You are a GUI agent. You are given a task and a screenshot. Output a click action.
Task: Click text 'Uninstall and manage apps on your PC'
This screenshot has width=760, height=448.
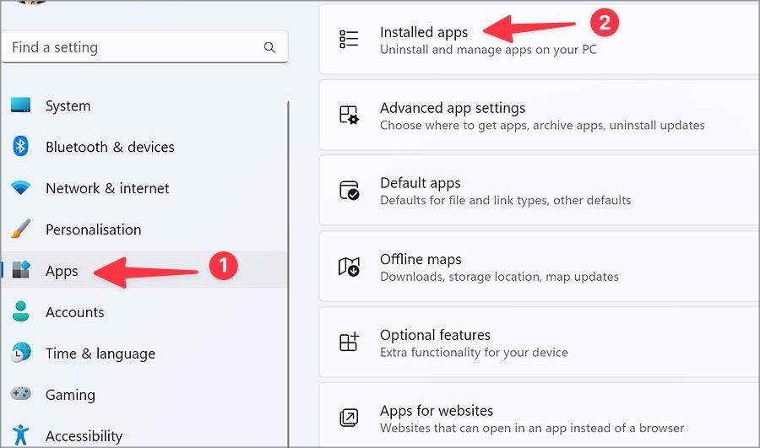488,50
